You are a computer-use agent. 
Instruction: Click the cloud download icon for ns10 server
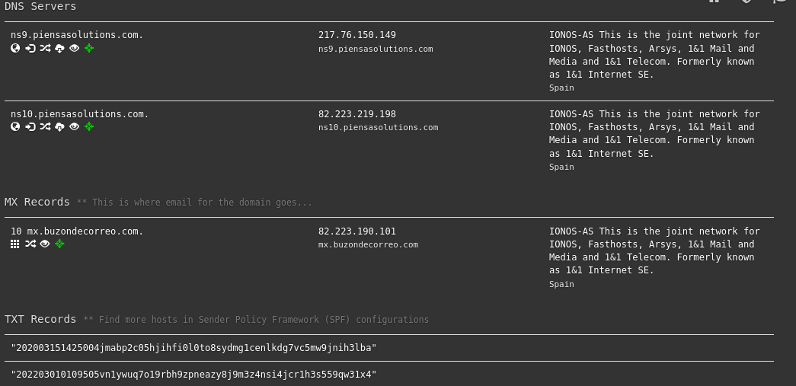(59, 126)
